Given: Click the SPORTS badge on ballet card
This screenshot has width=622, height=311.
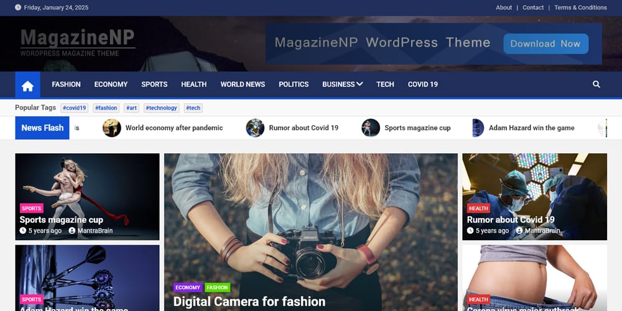Looking at the screenshot, I should pos(32,208).
